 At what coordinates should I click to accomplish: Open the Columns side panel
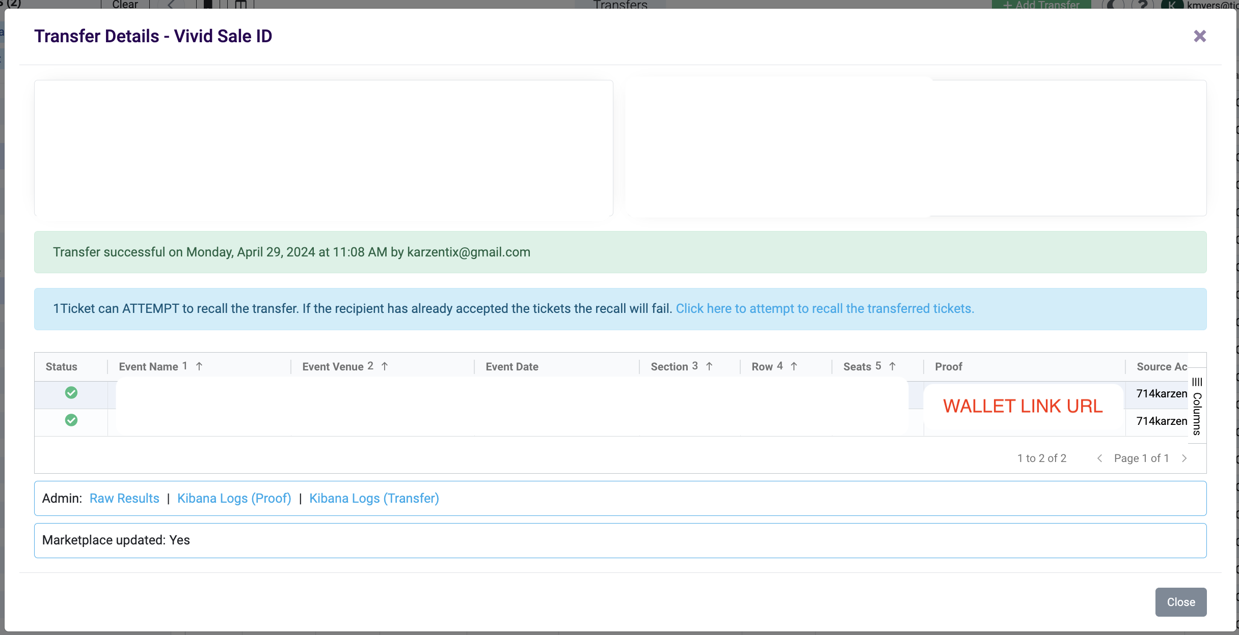pyautogui.click(x=1197, y=406)
